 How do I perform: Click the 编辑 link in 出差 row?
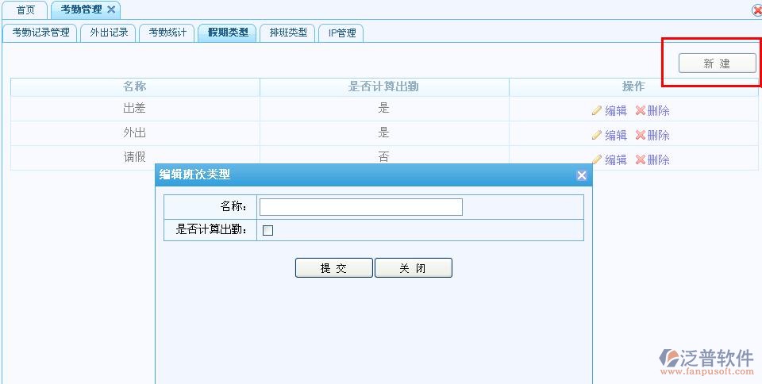[x=616, y=111]
